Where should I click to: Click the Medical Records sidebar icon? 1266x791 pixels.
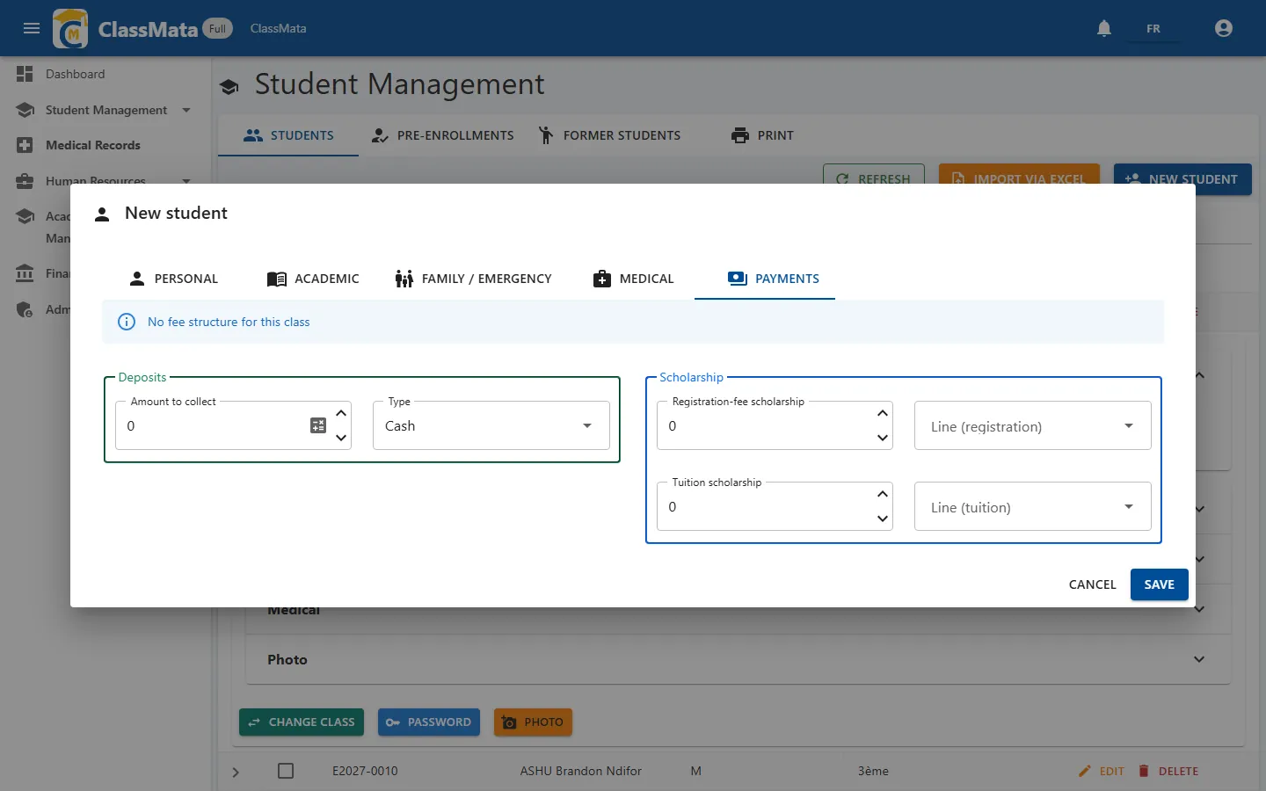pos(25,145)
